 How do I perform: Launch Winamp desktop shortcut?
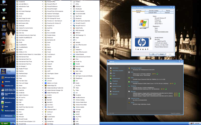pyautogui.click(x=4, y=51)
